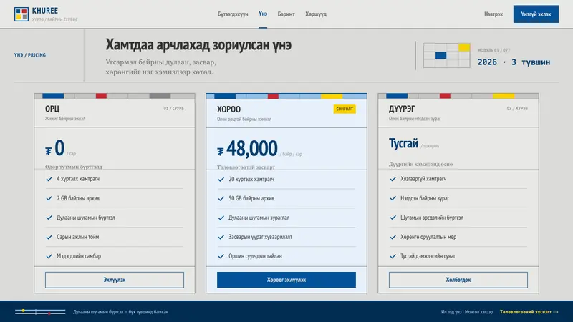Click the 'Дулааны шугамын зураглал' feature
The width and height of the screenshot is (573, 322).
259,218
